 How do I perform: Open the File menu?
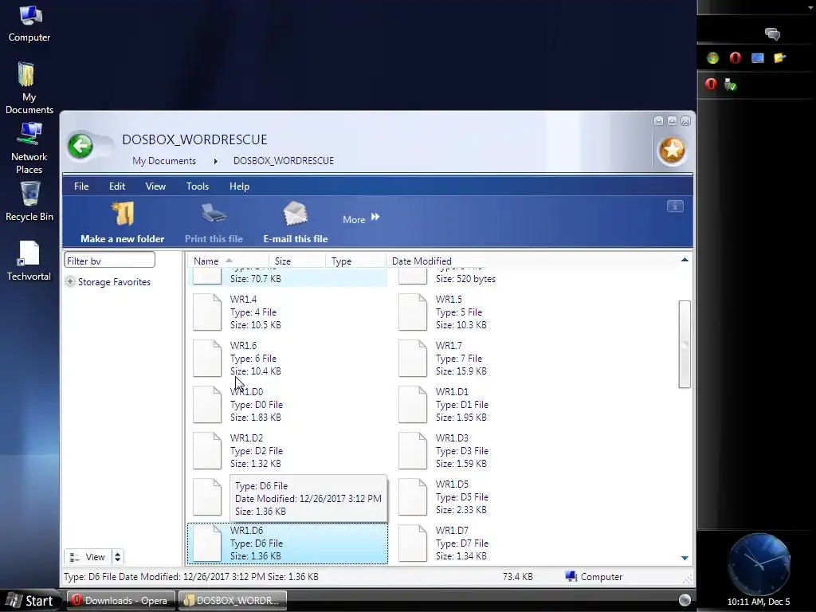81,186
